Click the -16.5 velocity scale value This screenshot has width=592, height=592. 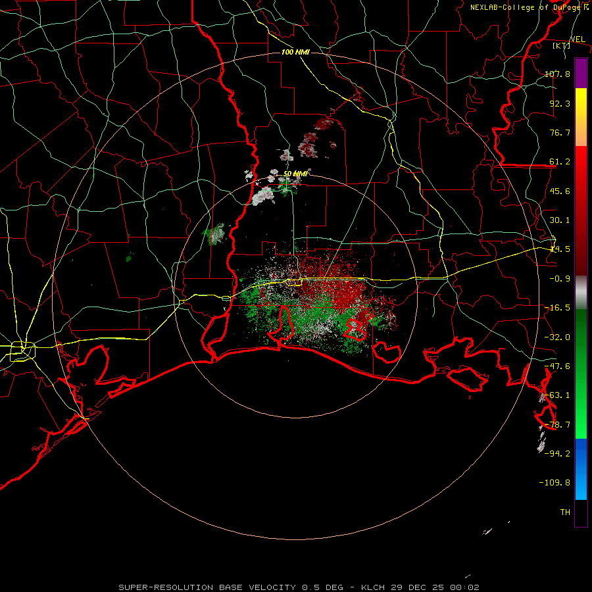click(557, 308)
